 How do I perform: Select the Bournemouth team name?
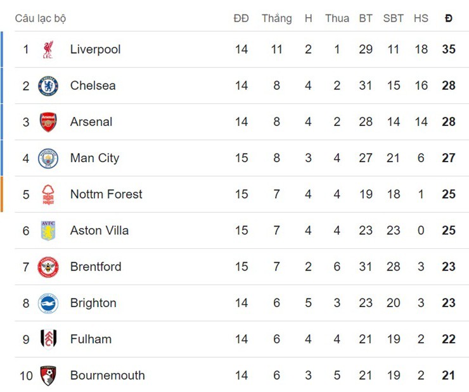click(107, 376)
